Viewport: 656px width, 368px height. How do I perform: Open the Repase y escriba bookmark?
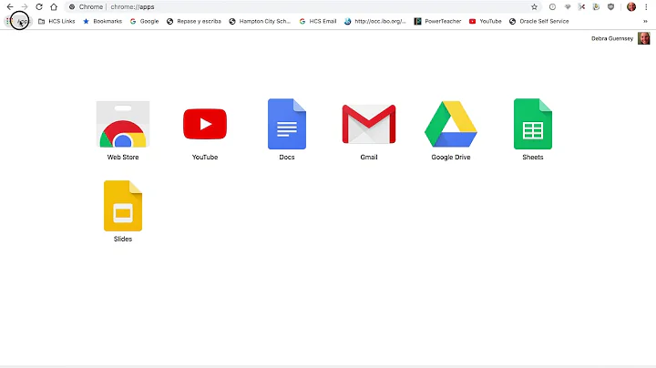[x=194, y=21]
